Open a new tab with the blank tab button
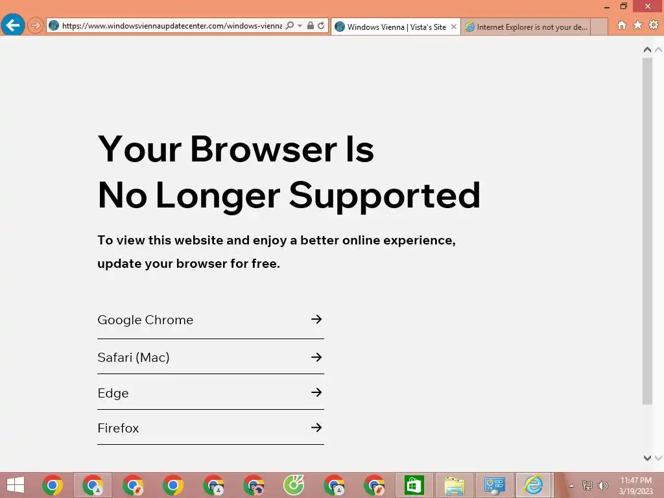 (x=599, y=27)
